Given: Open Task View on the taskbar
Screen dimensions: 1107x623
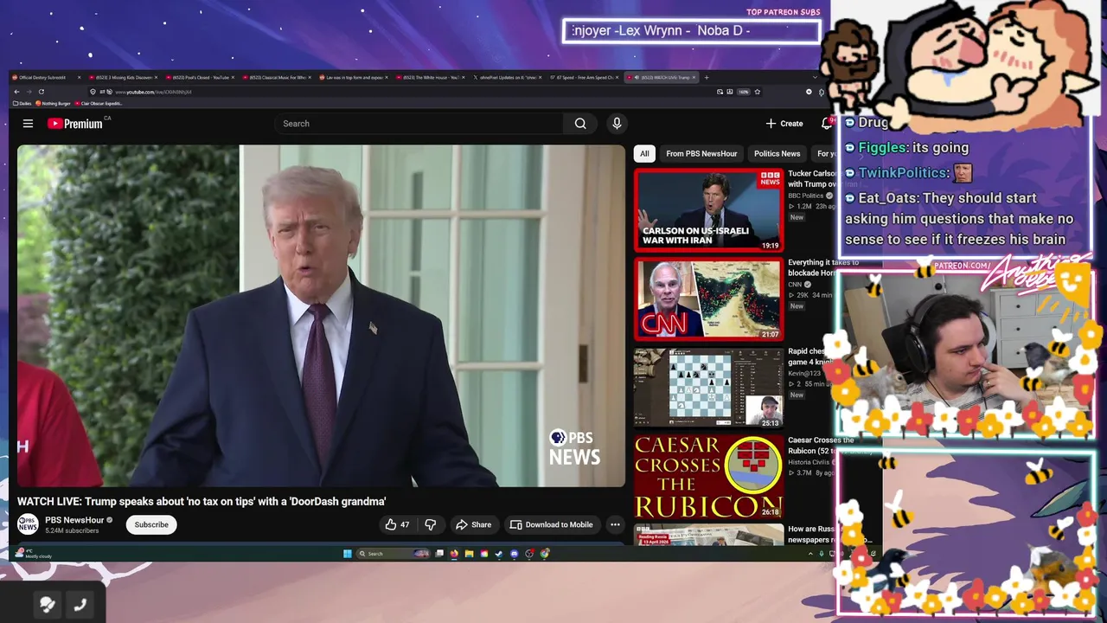Looking at the screenshot, I should (x=439, y=554).
